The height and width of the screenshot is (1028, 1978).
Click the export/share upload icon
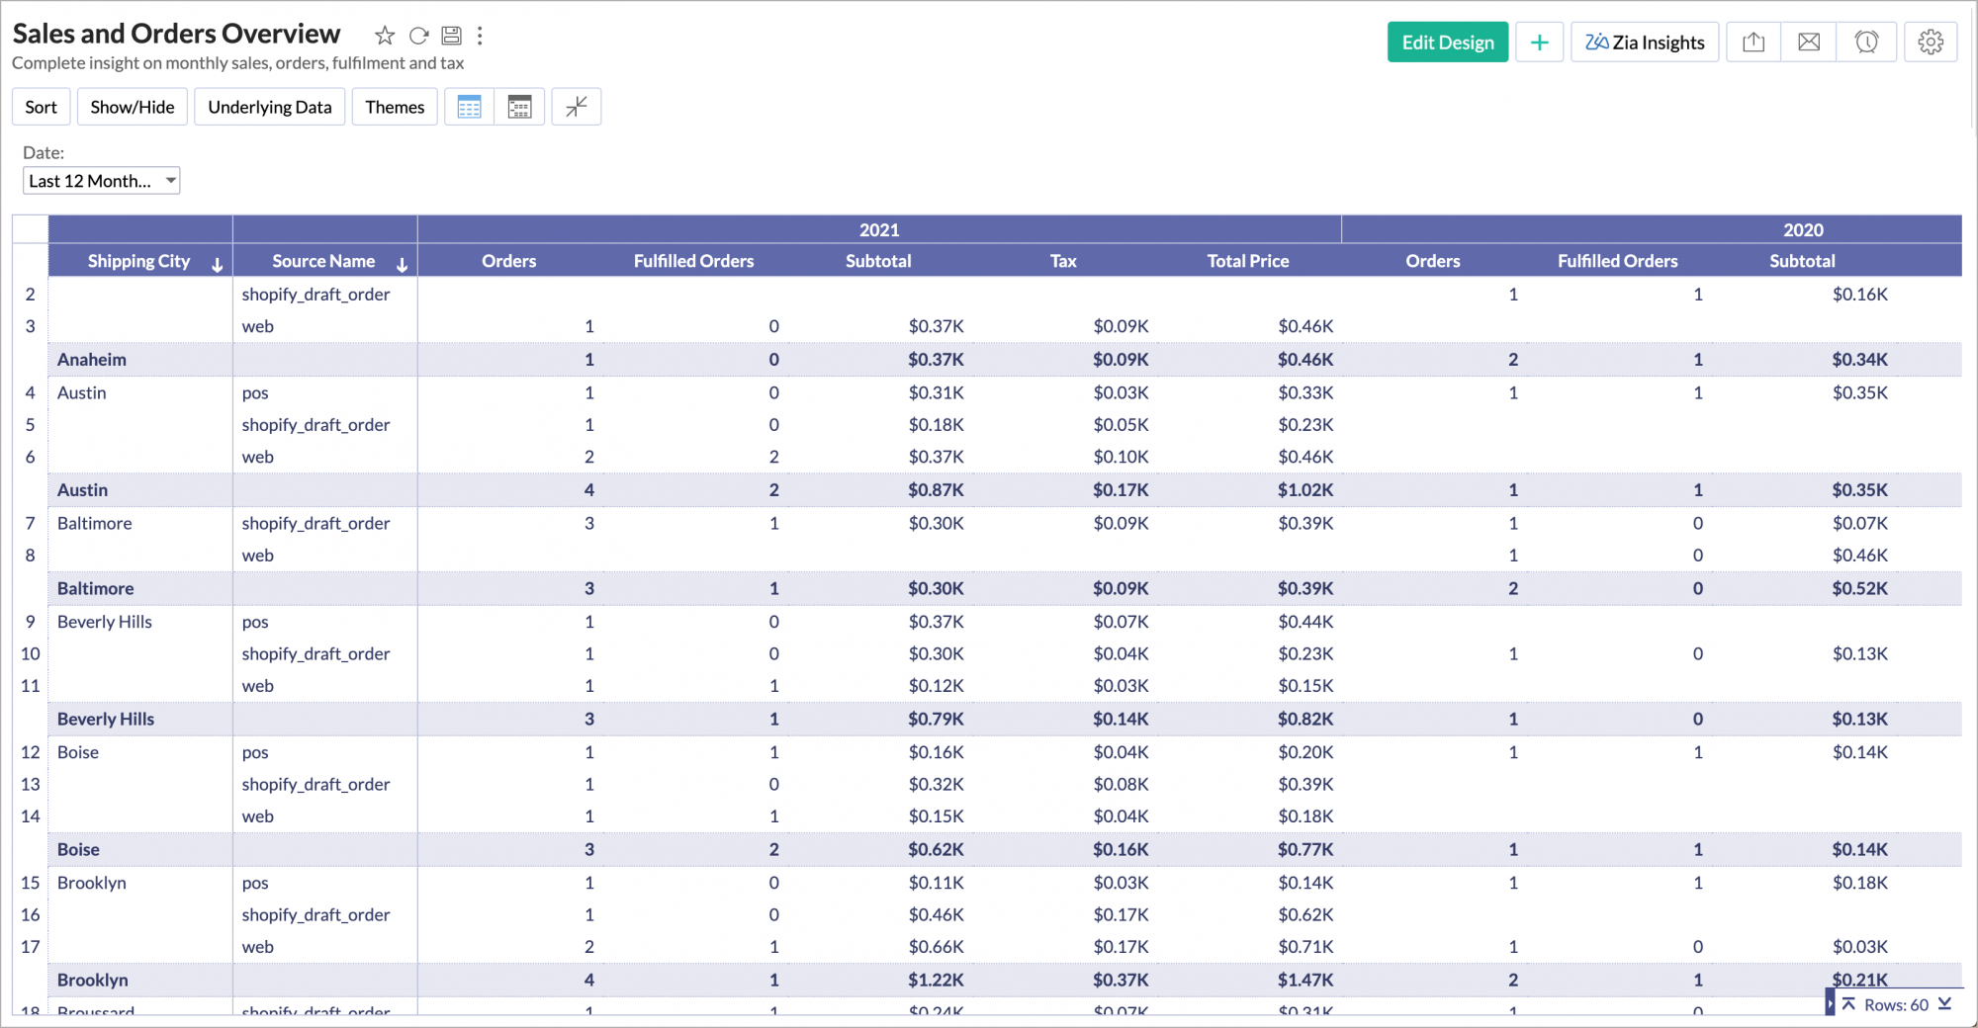pyautogui.click(x=1753, y=43)
